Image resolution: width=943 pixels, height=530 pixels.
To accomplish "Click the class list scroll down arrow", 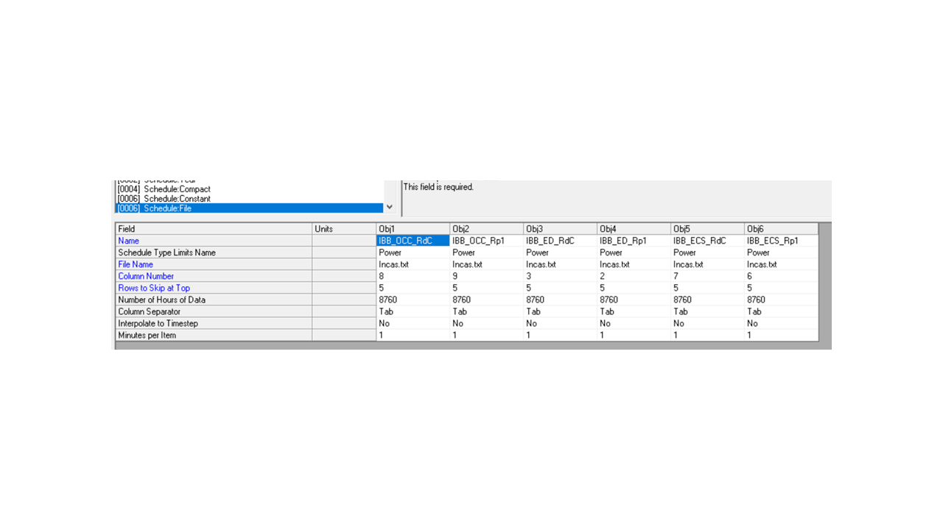I will pyautogui.click(x=390, y=208).
